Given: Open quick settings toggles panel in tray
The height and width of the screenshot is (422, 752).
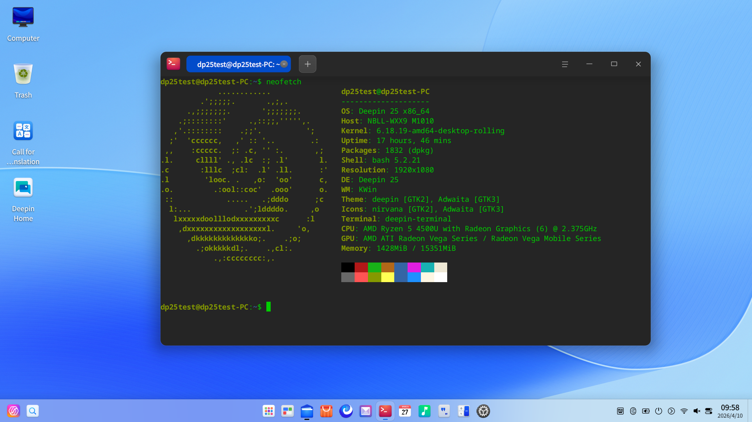Looking at the screenshot, I should (709, 411).
